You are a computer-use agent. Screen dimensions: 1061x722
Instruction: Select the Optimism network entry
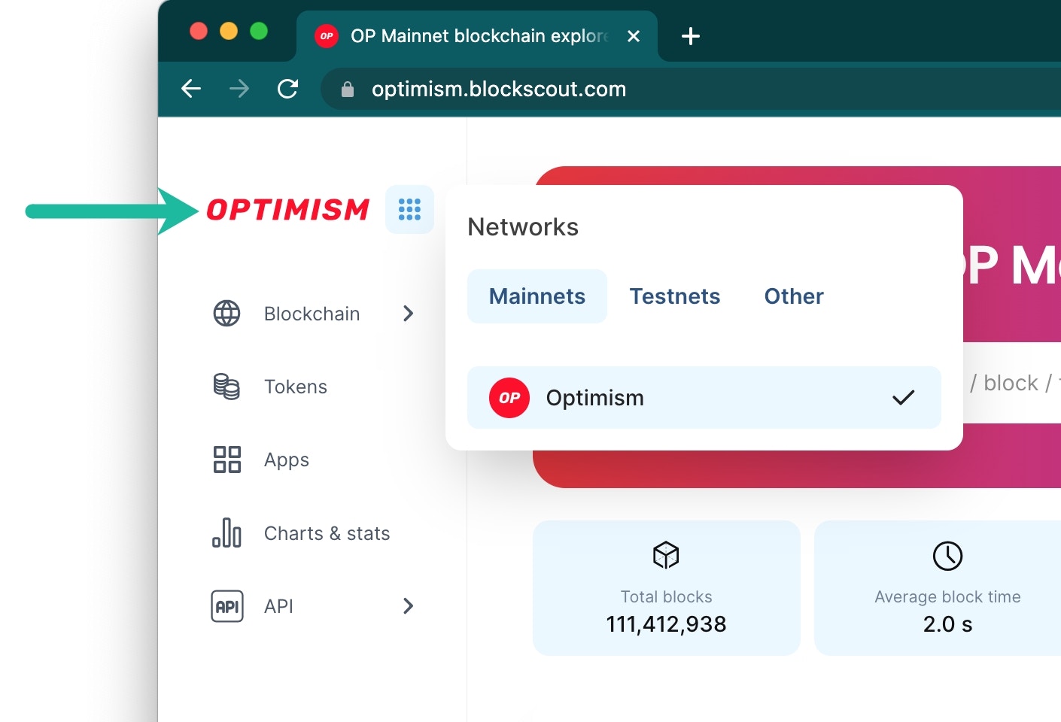704,398
